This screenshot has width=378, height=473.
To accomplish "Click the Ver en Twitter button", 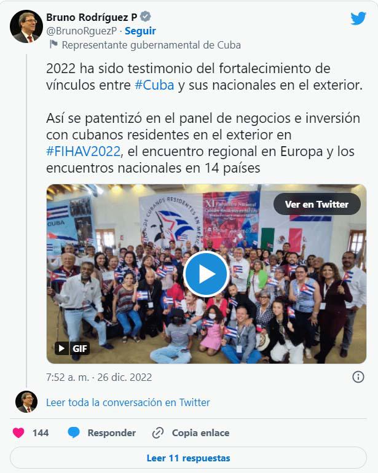I will (317, 204).
